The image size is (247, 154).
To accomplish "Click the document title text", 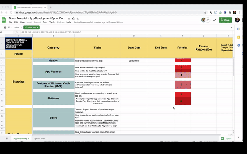I will (37, 18).
